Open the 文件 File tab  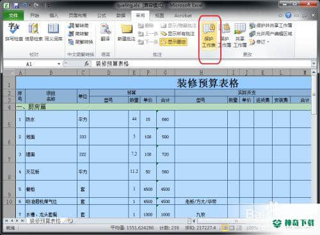point(13,15)
